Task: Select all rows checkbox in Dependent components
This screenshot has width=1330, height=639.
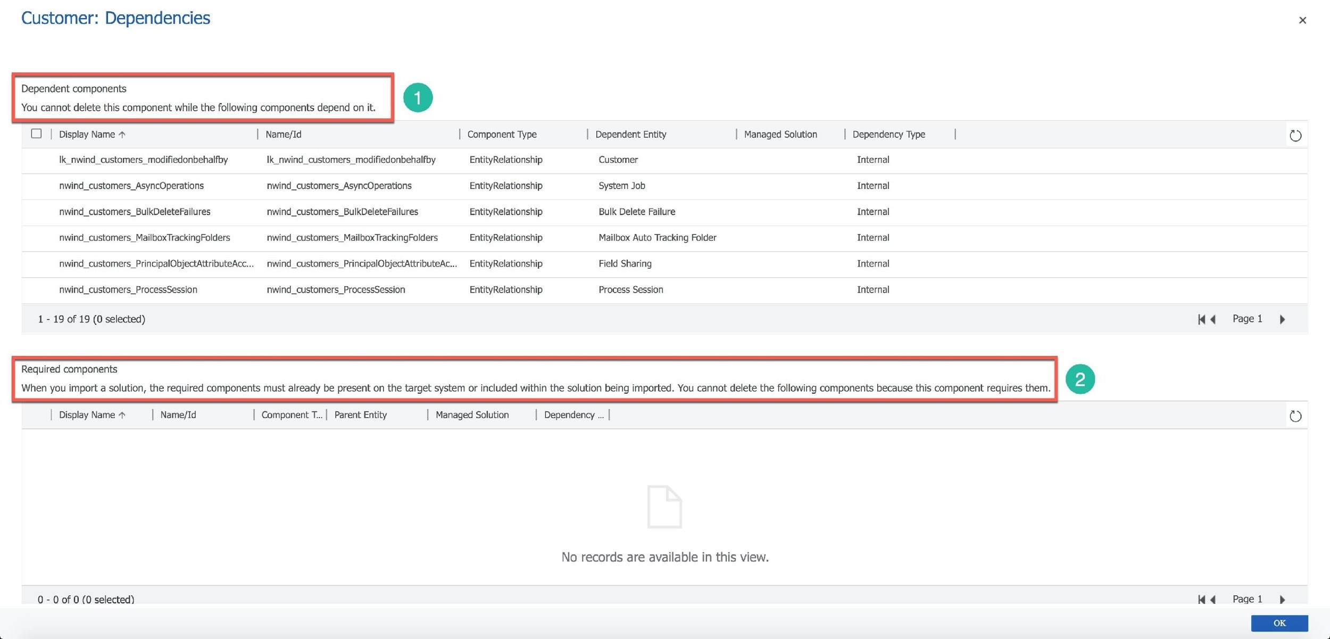Action: [36, 134]
